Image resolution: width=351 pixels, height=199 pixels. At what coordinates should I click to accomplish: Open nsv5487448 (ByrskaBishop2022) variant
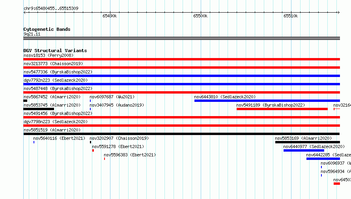[58, 88]
